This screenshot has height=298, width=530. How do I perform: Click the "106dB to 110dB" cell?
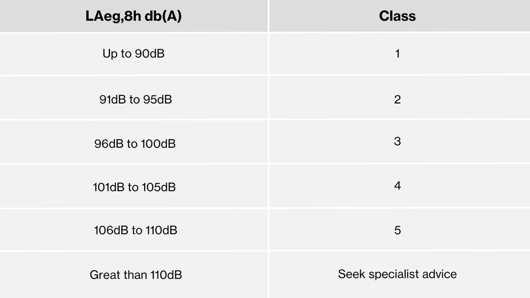135,231
